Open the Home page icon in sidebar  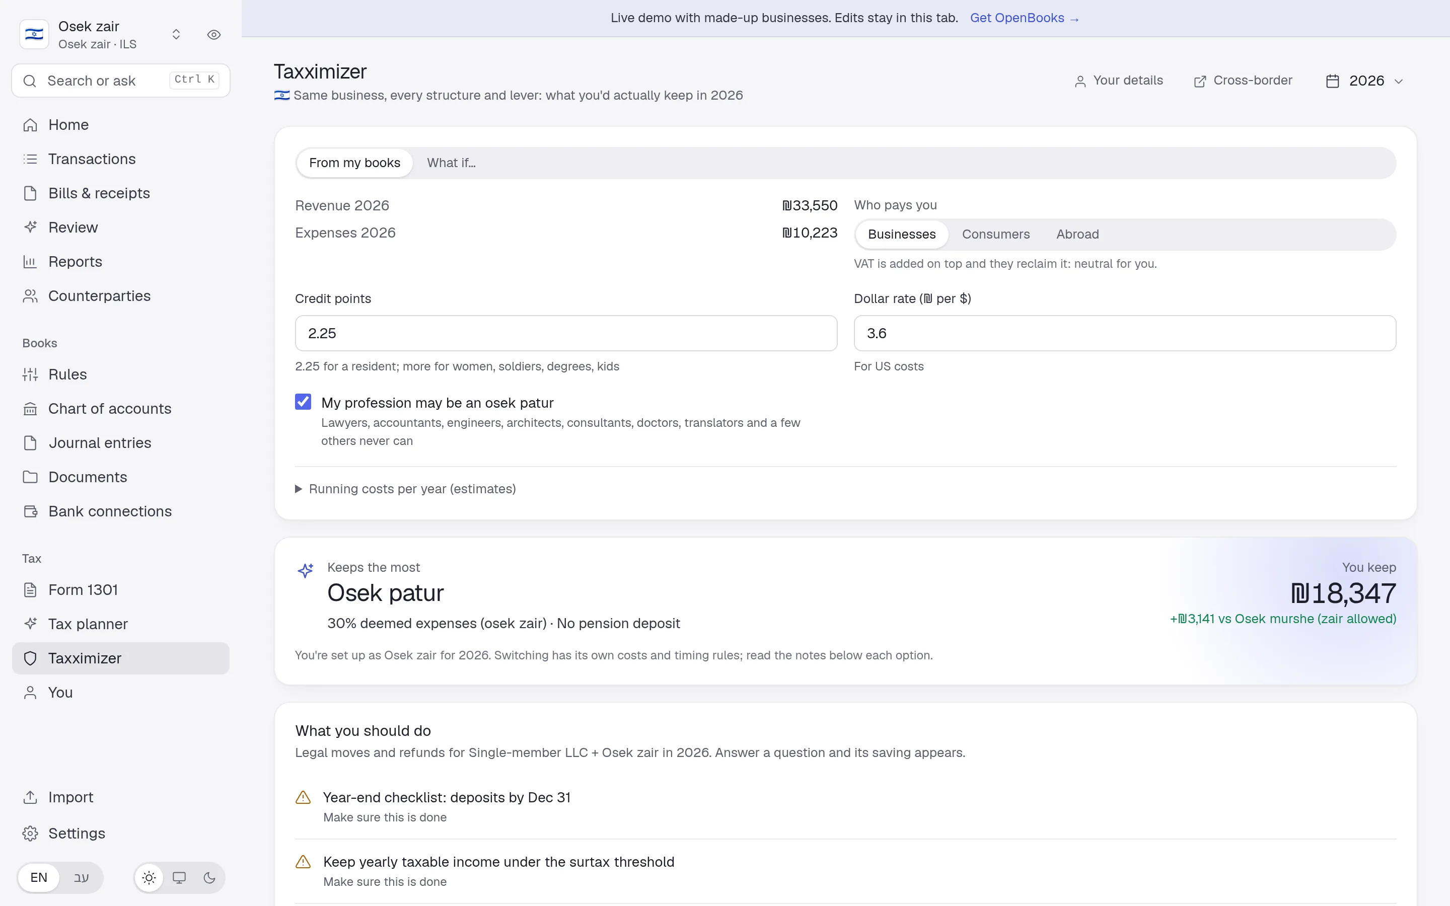[30, 125]
